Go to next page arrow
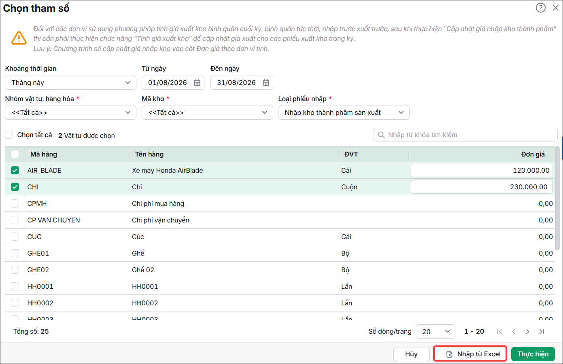563x364 pixels. (x=528, y=332)
